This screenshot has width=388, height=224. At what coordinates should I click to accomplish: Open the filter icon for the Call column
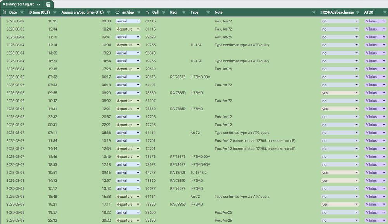point(163,12)
